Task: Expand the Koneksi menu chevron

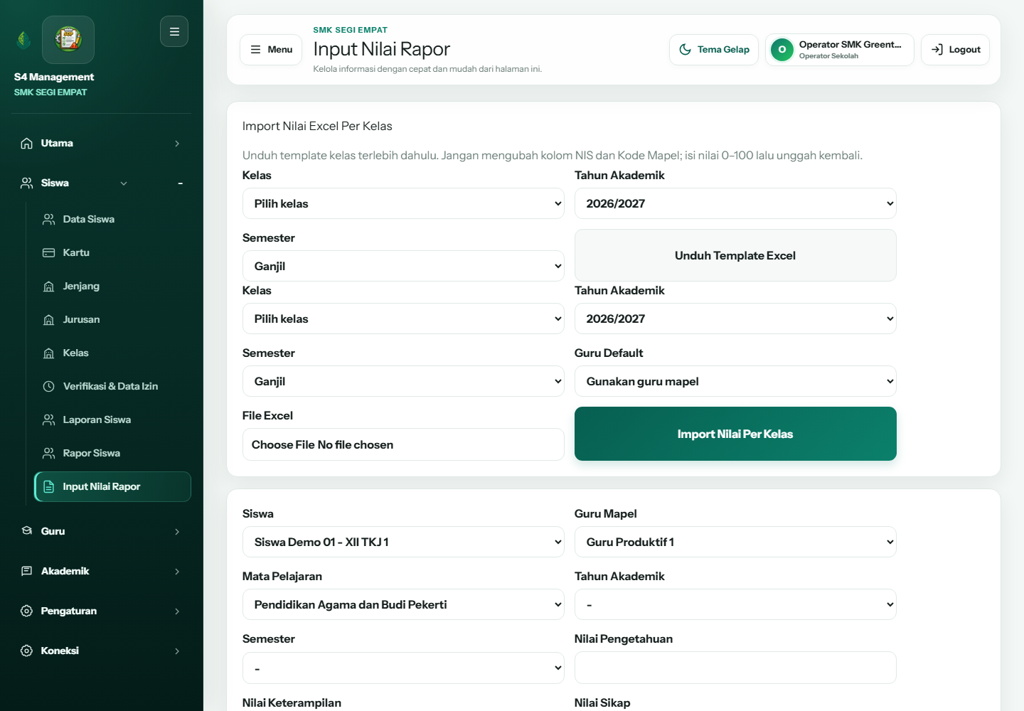Action: pos(177,651)
